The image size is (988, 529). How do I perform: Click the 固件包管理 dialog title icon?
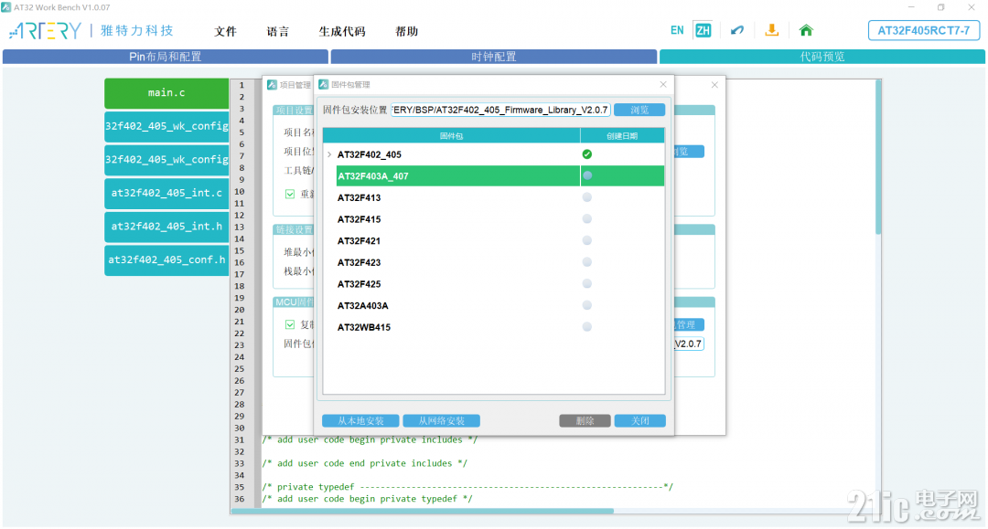(323, 84)
